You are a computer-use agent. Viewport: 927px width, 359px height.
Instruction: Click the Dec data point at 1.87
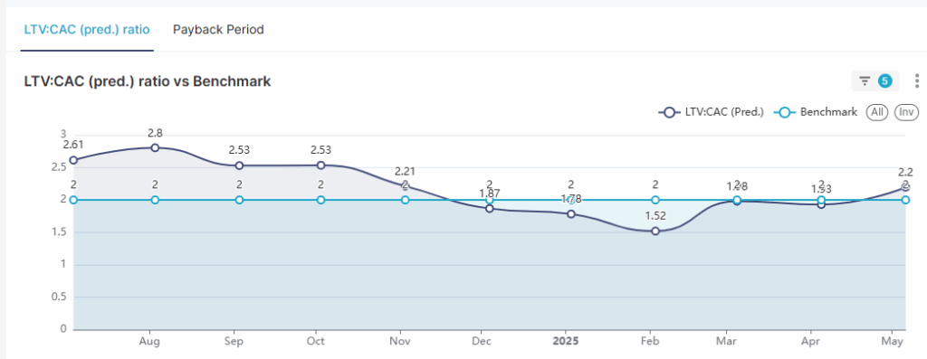(x=490, y=208)
